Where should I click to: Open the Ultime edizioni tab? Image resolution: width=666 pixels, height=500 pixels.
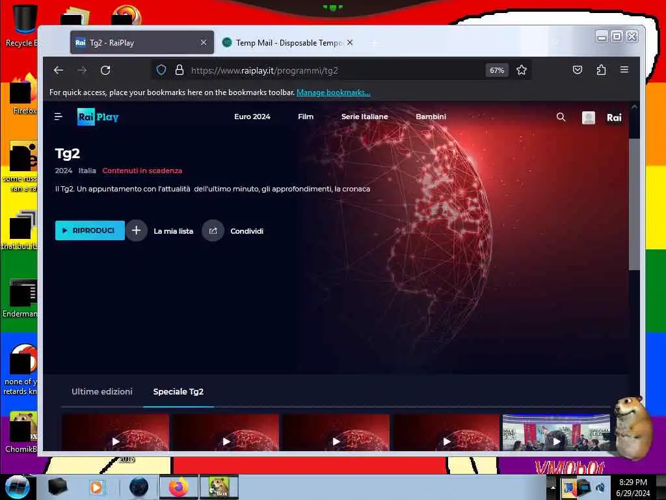[x=102, y=391]
